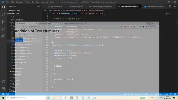Open the Help menu
178x100 pixels.
point(52,2)
